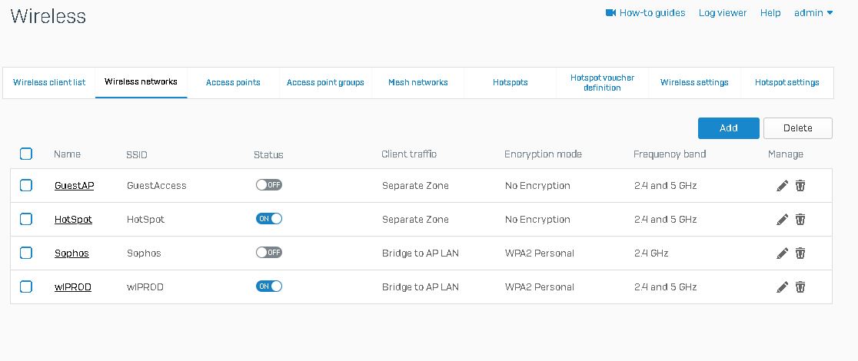Screen dimensions: 858x361
Task: Delete the GuestAP network via trash icon
Action: click(800, 186)
